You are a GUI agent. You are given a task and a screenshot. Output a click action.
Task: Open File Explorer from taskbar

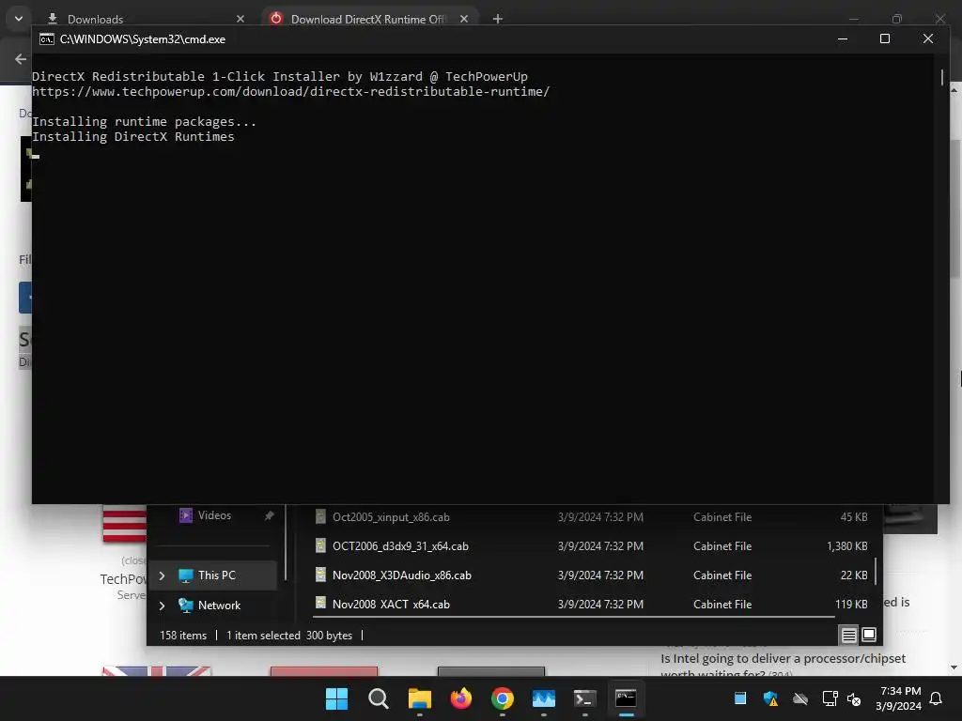pyautogui.click(x=420, y=698)
